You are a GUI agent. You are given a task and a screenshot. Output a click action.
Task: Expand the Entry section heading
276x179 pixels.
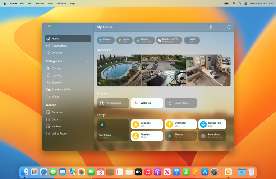point(102,115)
